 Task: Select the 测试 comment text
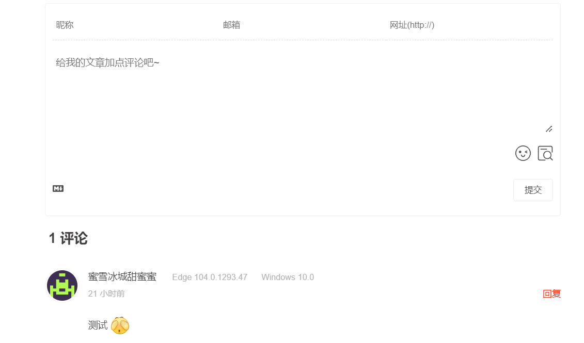tap(98, 325)
